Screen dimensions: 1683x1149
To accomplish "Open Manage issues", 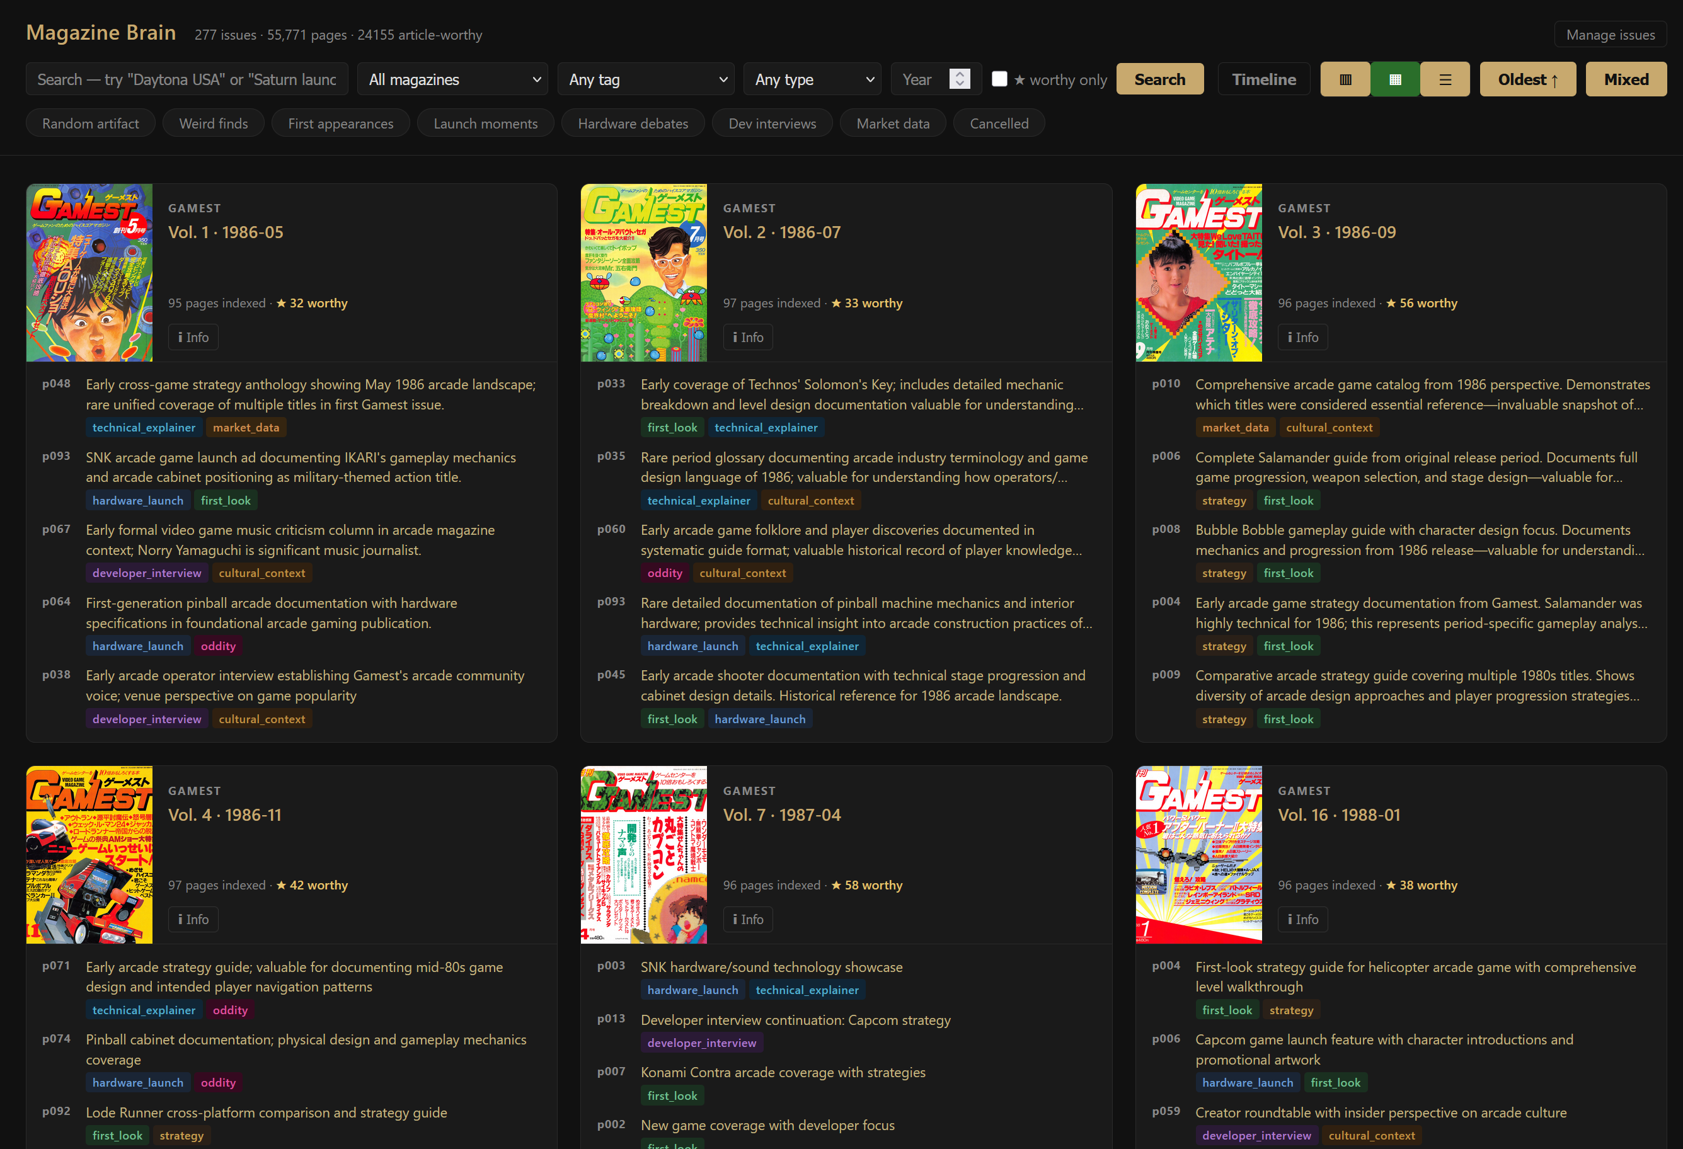I will (1610, 35).
